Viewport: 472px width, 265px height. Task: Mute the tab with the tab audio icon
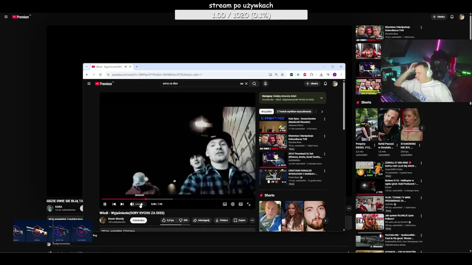[125, 67]
